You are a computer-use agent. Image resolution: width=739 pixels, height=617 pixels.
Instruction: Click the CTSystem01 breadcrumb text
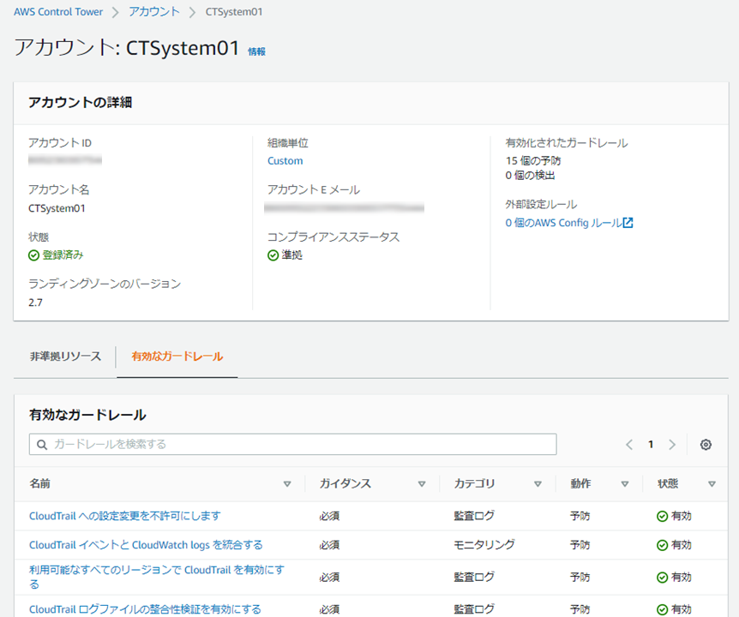click(234, 12)
